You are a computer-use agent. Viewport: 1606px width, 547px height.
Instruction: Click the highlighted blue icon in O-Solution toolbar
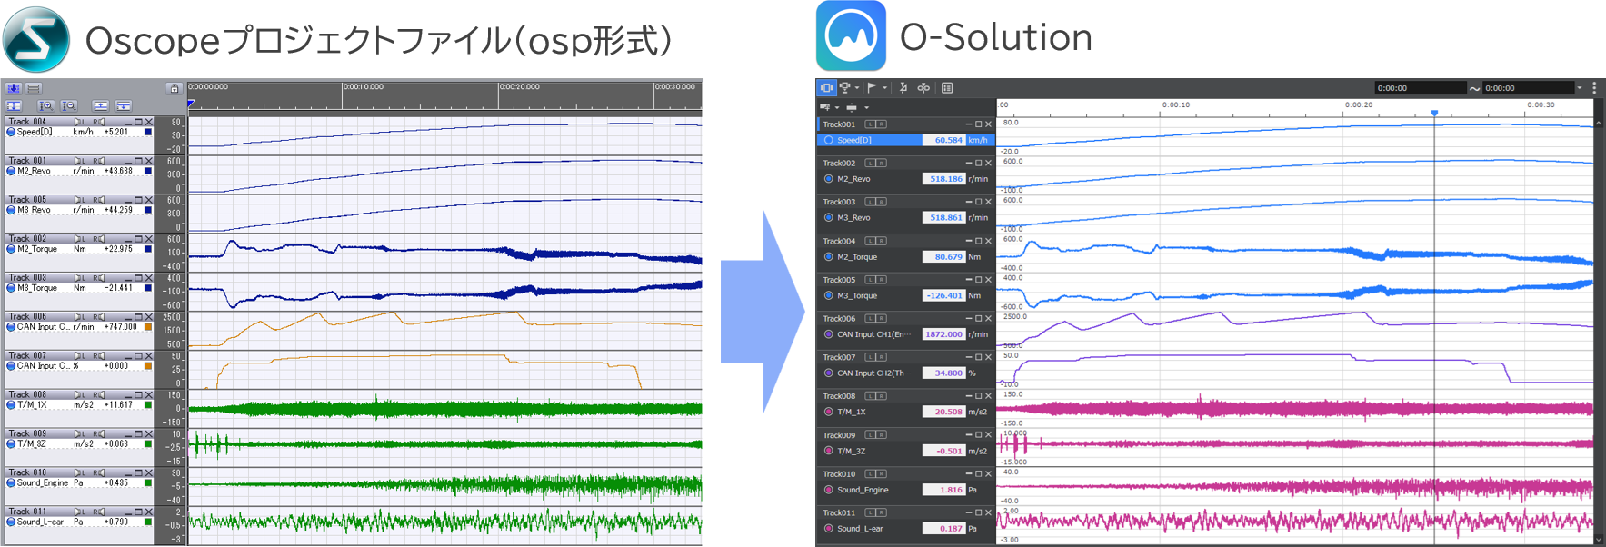pyautogui.click(x=826, y=88)
